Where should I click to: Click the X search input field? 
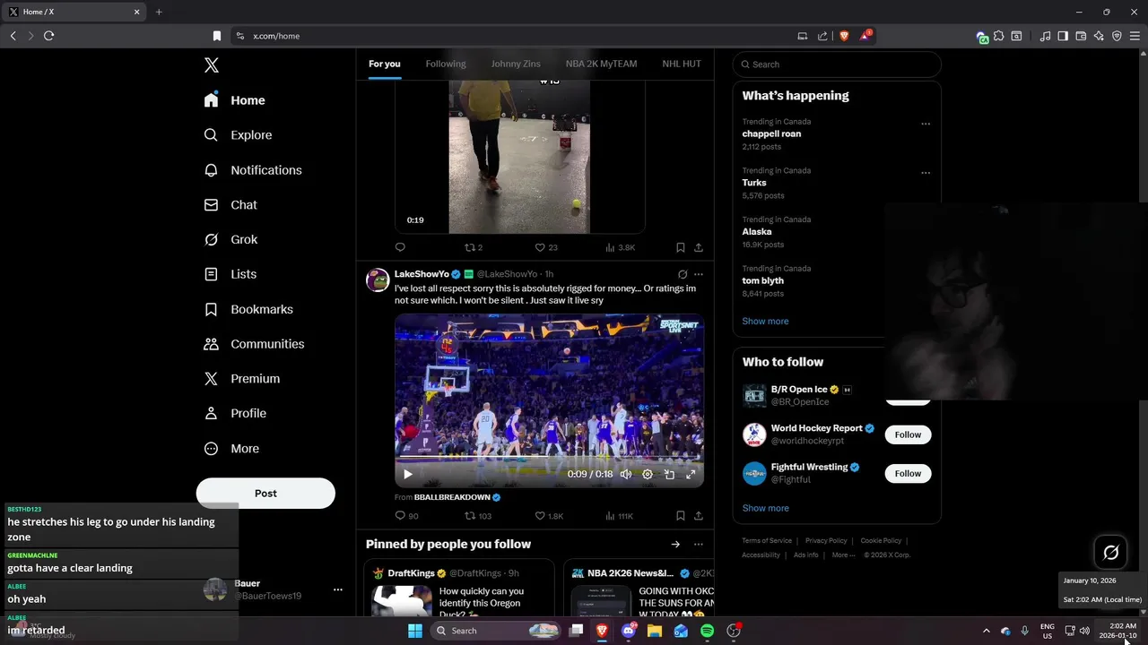point(837,64)
